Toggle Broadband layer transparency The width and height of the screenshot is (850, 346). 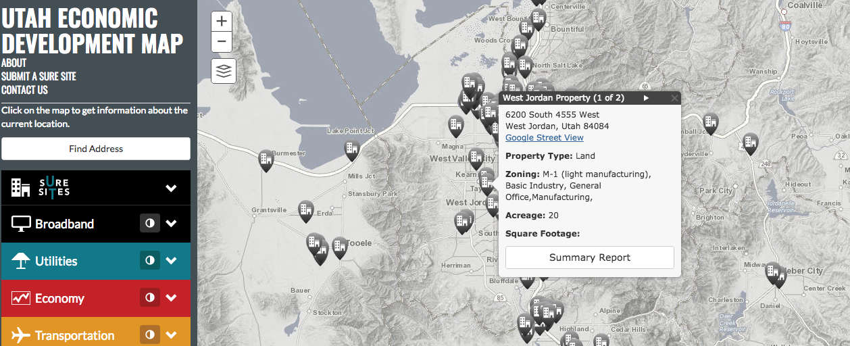coord(150,224)
